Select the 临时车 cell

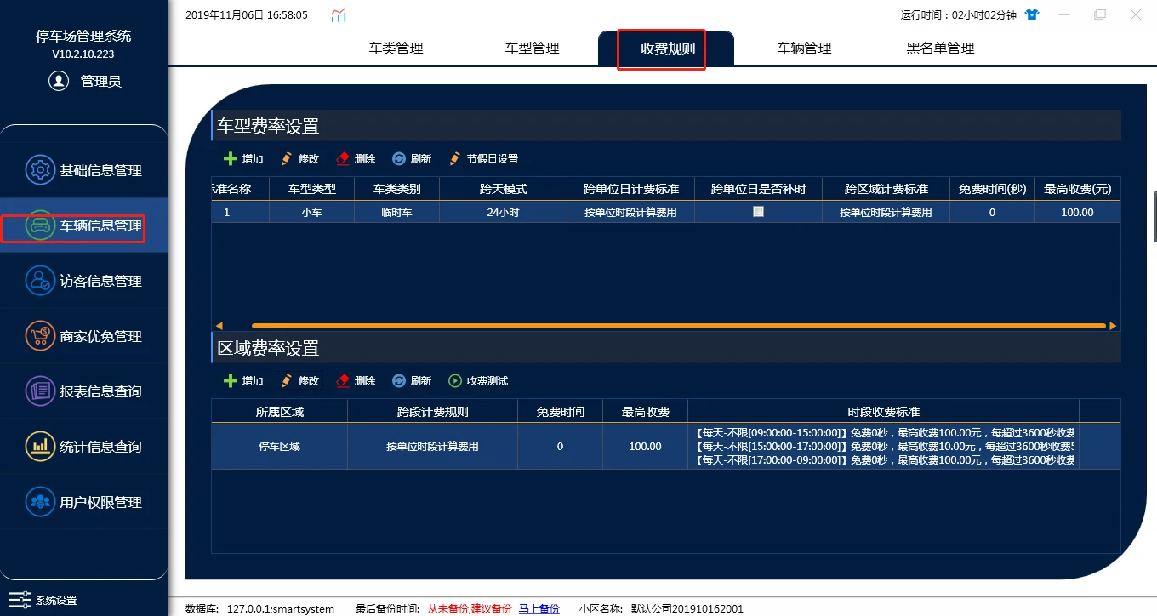pyautogui.click(x=397, y=212)
